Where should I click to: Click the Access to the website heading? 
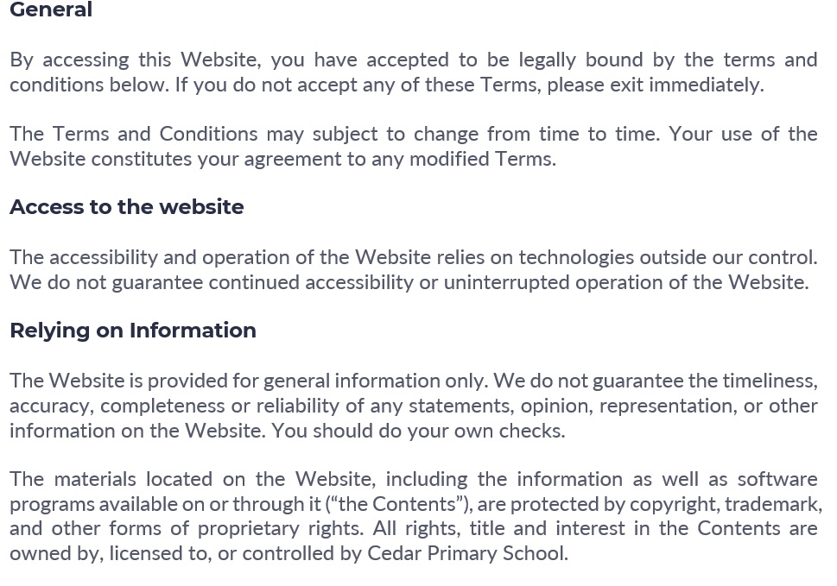[x=126, y=207]
